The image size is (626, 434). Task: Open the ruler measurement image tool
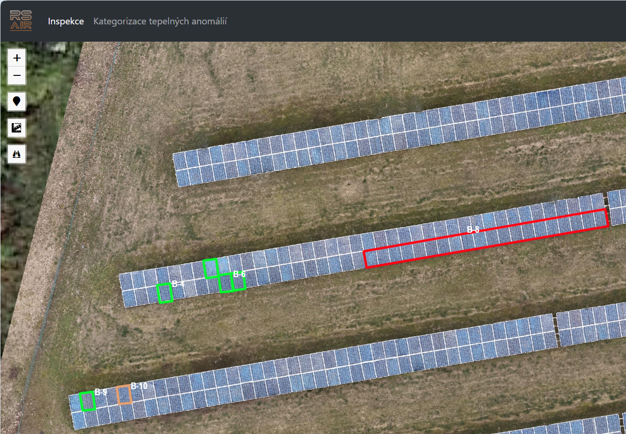pyautogui.click(x=17, y=127)
